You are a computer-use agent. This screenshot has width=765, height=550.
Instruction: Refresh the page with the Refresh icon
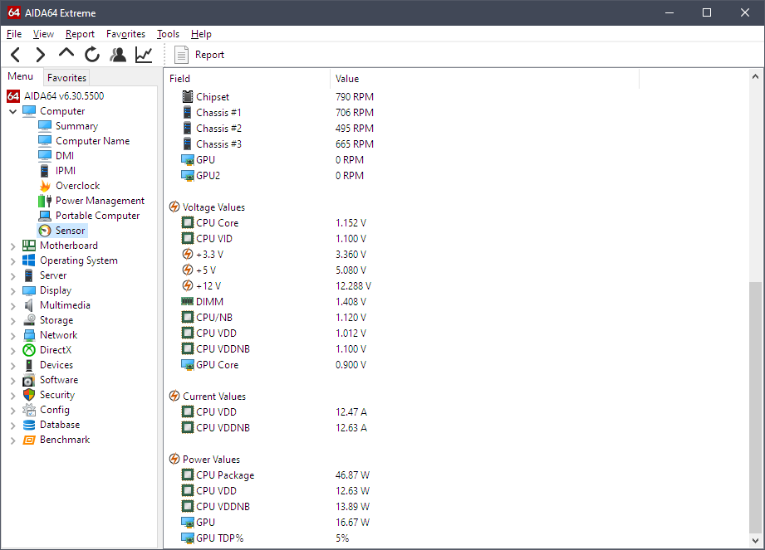point(91,55)
